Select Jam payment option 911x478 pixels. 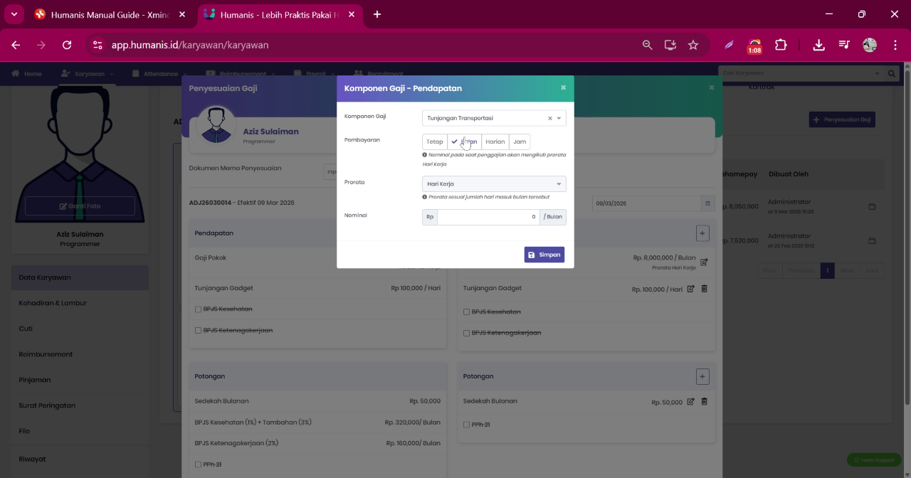pyautogui.click(x=520, y=142)
